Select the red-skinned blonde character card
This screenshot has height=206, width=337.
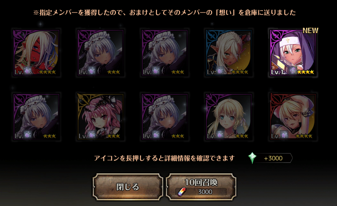coord(36,53)
